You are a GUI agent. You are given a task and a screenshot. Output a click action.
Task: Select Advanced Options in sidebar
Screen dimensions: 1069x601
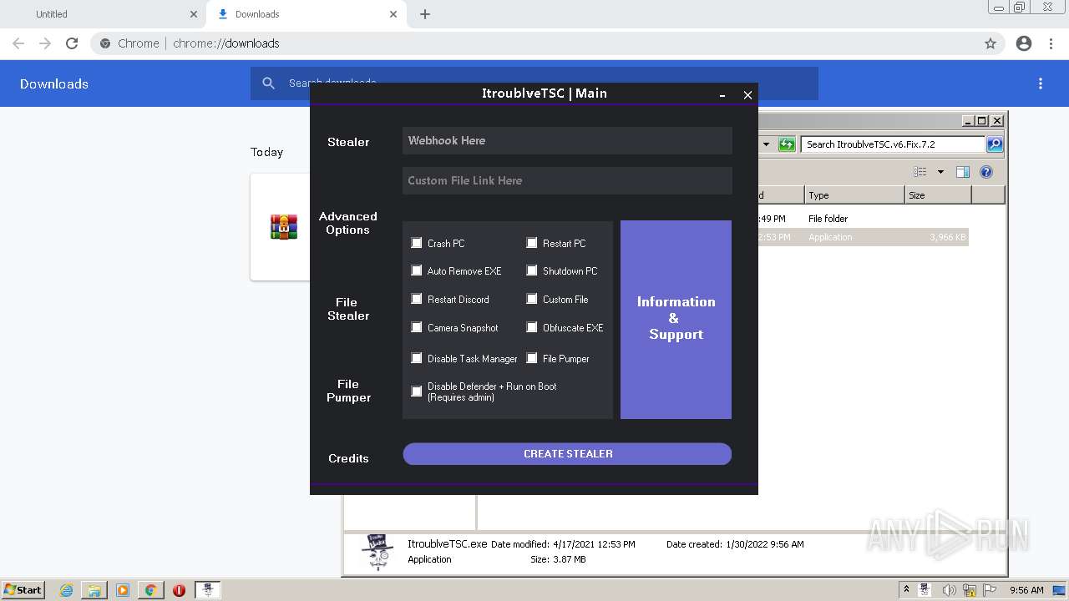348,223
